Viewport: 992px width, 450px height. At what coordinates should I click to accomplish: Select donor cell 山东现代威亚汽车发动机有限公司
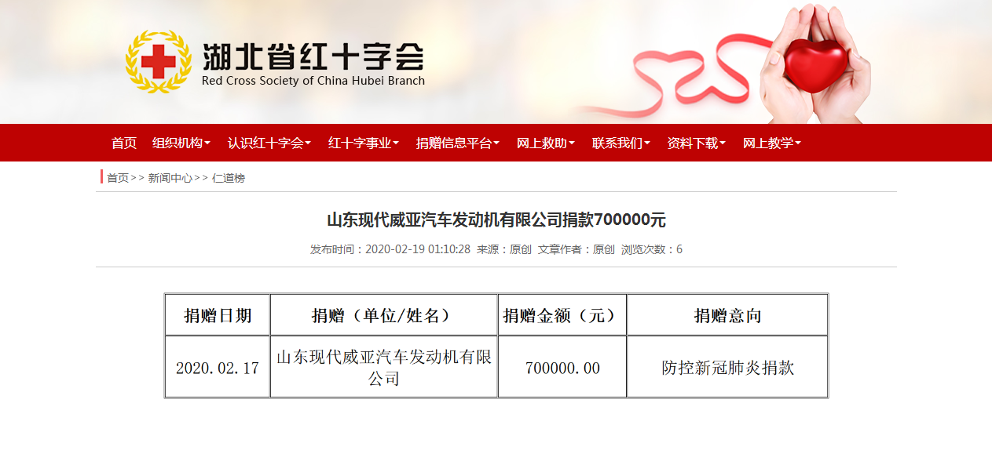pyautogui.click(x=384, y=368)
